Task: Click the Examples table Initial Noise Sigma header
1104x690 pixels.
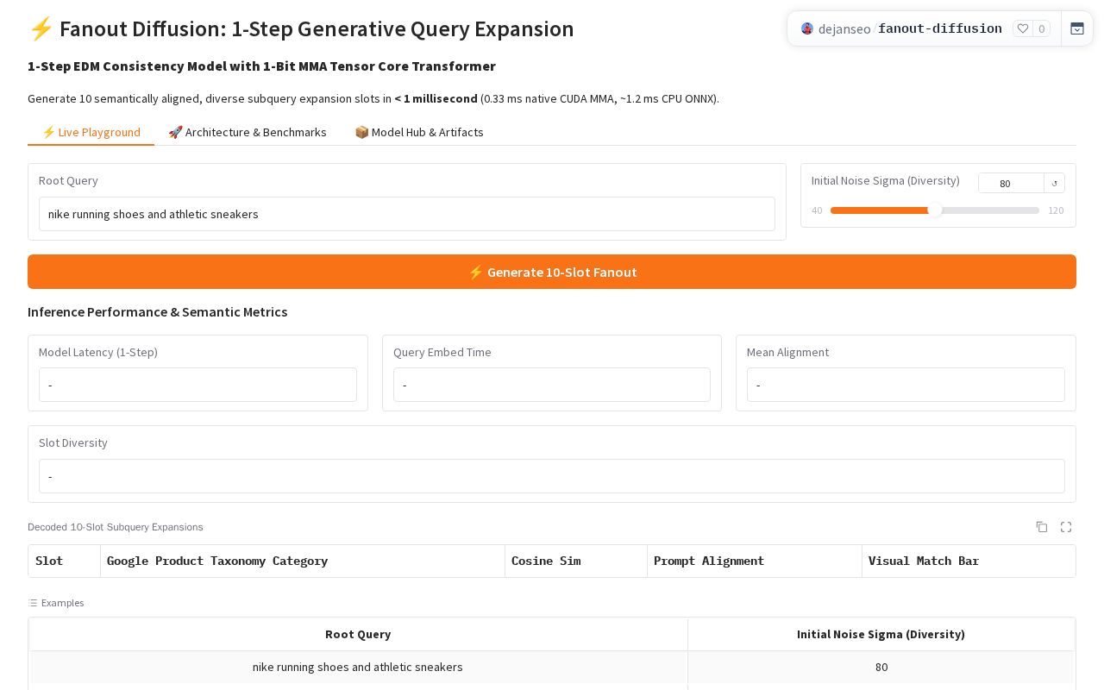Action: pyautogui.click(x=881, y=634)
